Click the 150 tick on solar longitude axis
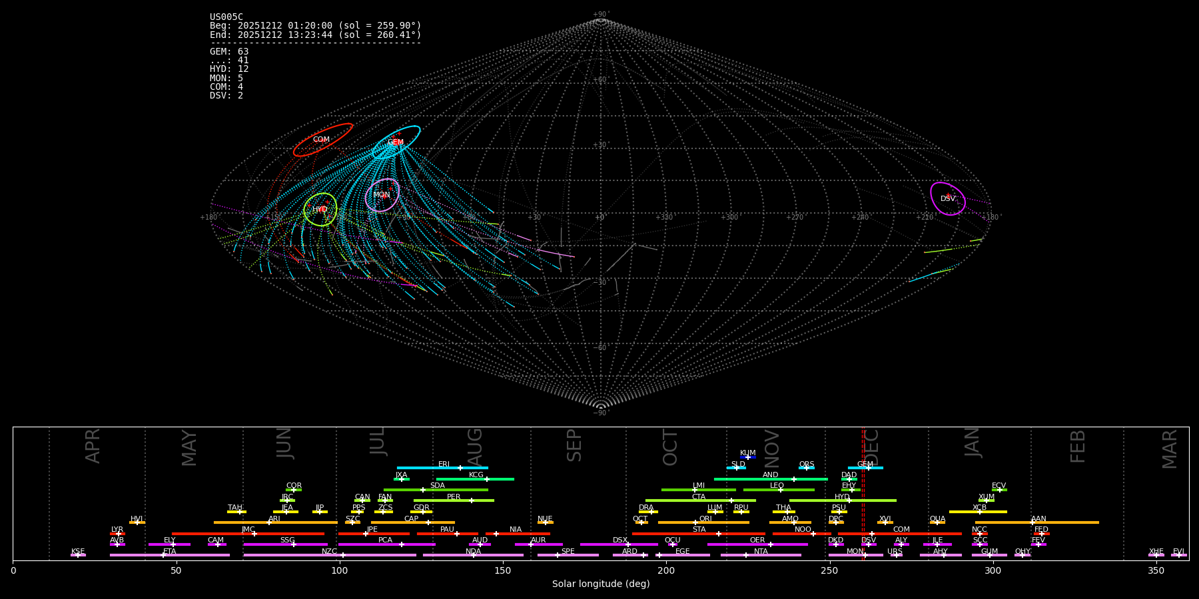The image size is (1199, 599). 503,570
